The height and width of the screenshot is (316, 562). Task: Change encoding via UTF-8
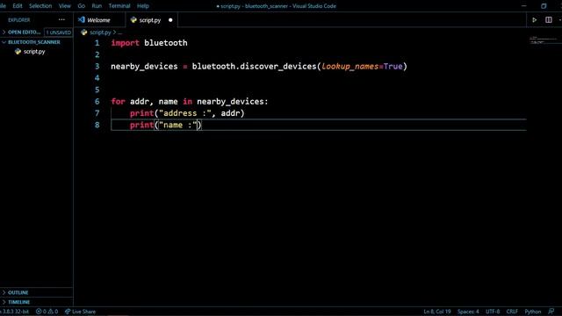493,312
